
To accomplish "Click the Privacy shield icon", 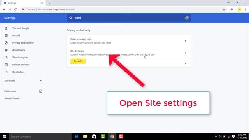I will 6,43.
